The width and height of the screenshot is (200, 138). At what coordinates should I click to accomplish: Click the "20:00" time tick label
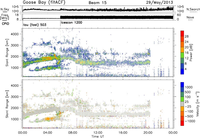pyautogui.click(x=148, y=133)
